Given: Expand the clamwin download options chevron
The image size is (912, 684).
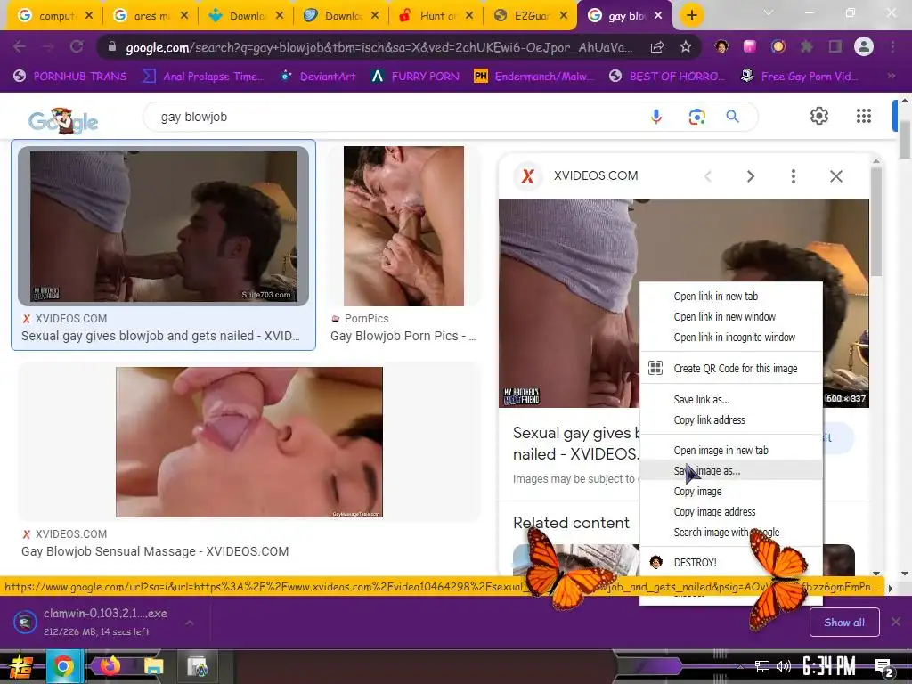Looking at the screenshot, I should [190, 623].
